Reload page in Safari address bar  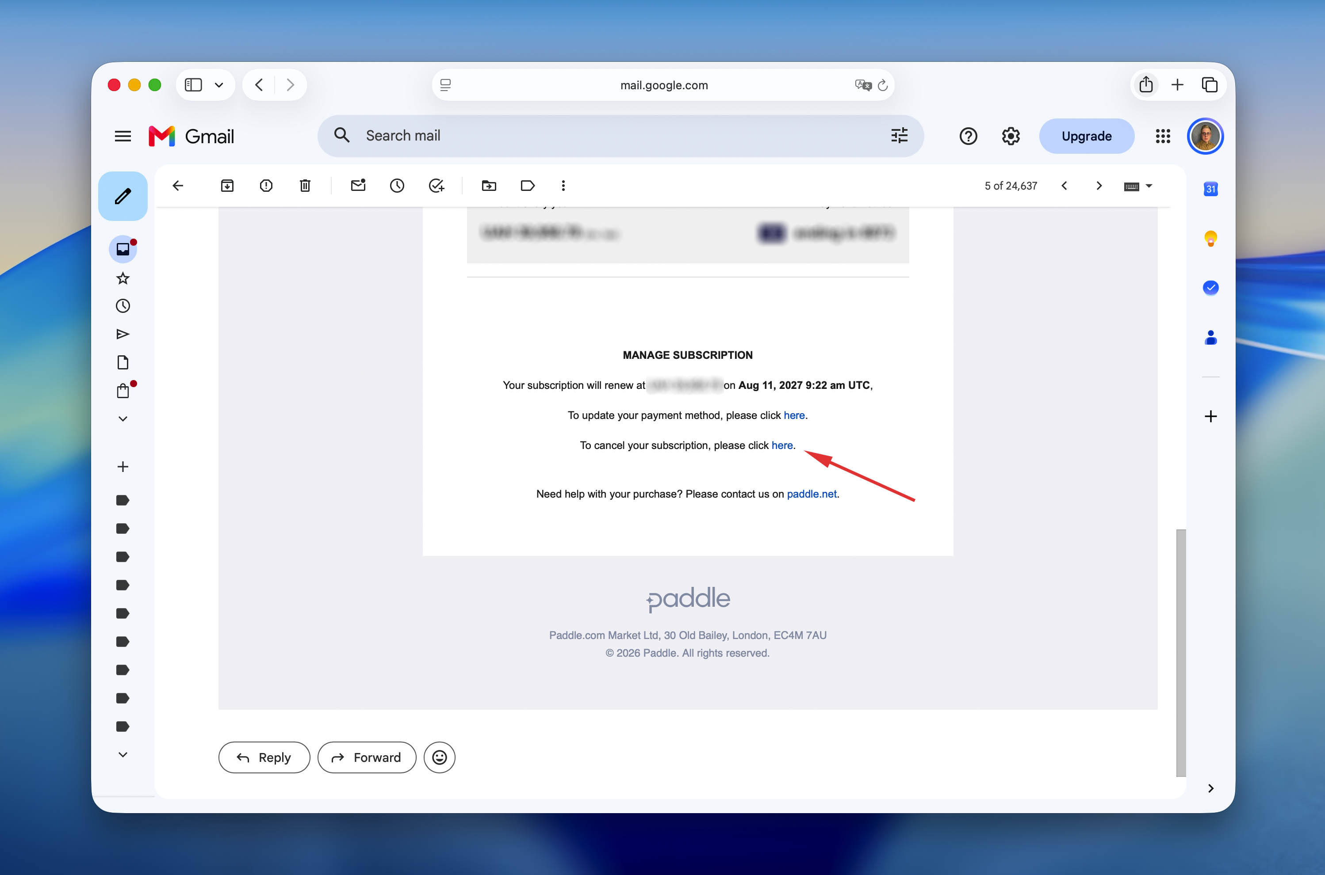883,85
